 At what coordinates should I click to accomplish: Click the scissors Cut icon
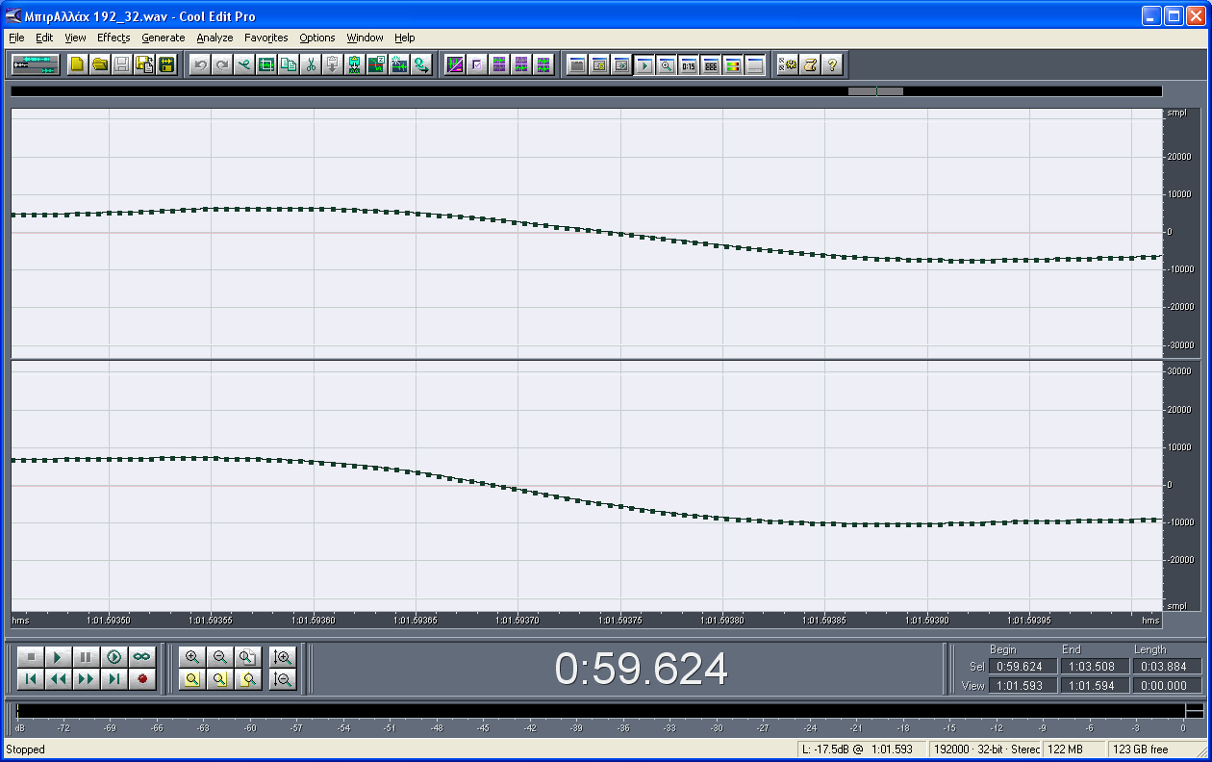(x=311, y=64)
